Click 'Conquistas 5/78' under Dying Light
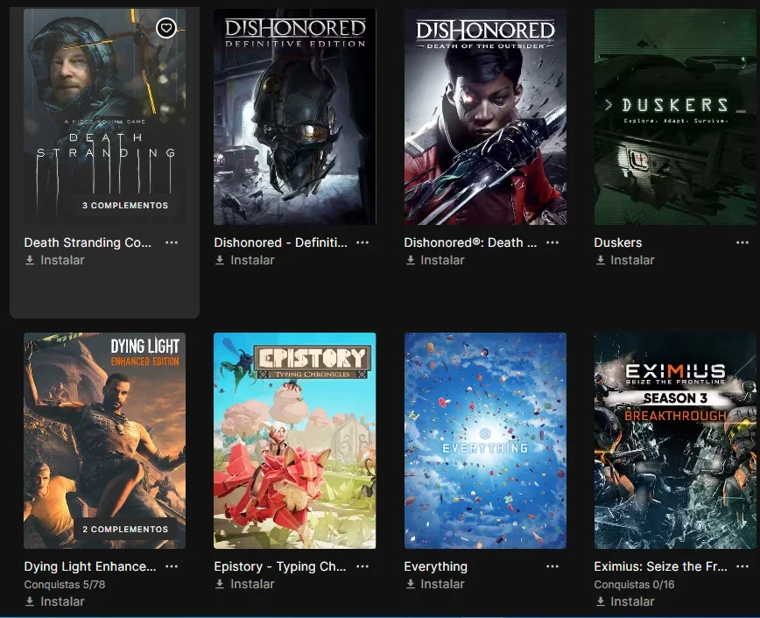Viewport: 760px width, 618px height. tap(65, 585)
